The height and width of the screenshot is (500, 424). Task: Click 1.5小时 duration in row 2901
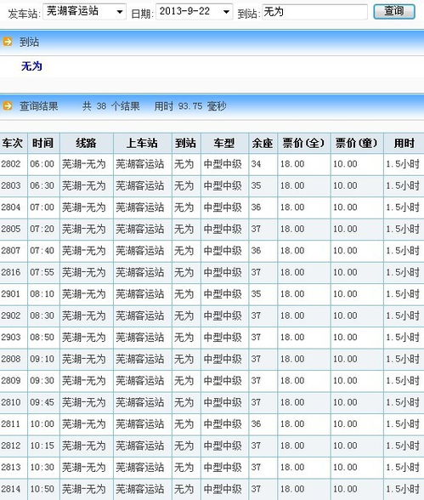click(403, 294)
